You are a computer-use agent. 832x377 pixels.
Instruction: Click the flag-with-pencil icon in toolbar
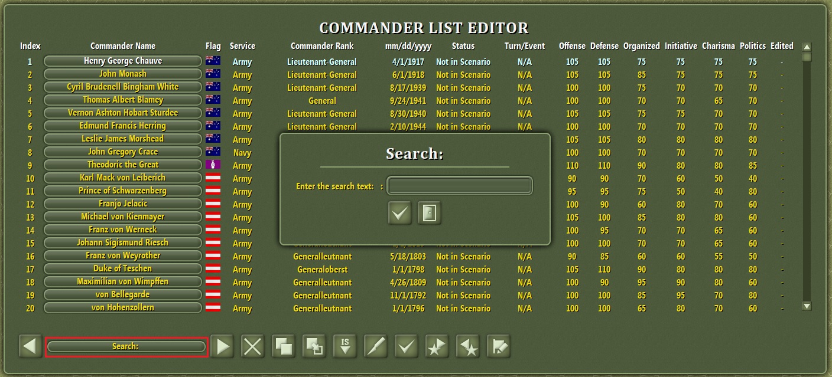coord(499,346)
